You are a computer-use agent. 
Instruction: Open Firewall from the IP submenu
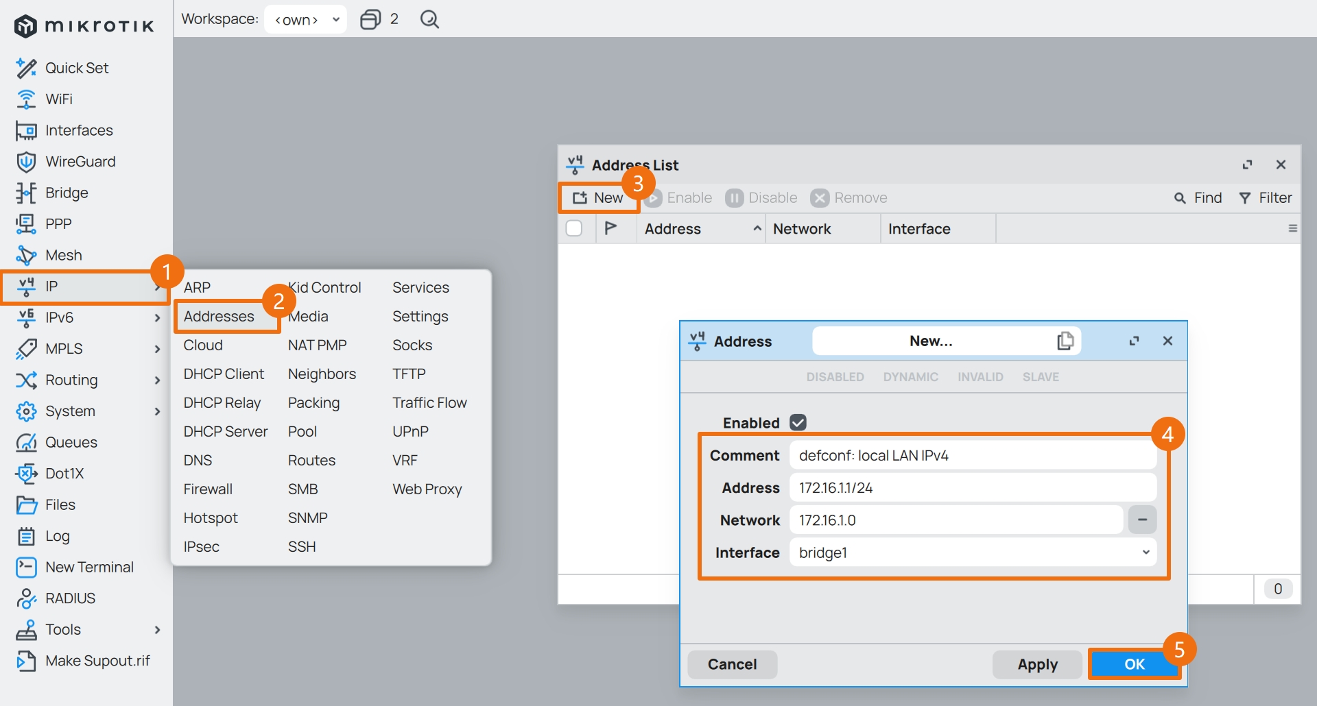[x=208, y=489]
